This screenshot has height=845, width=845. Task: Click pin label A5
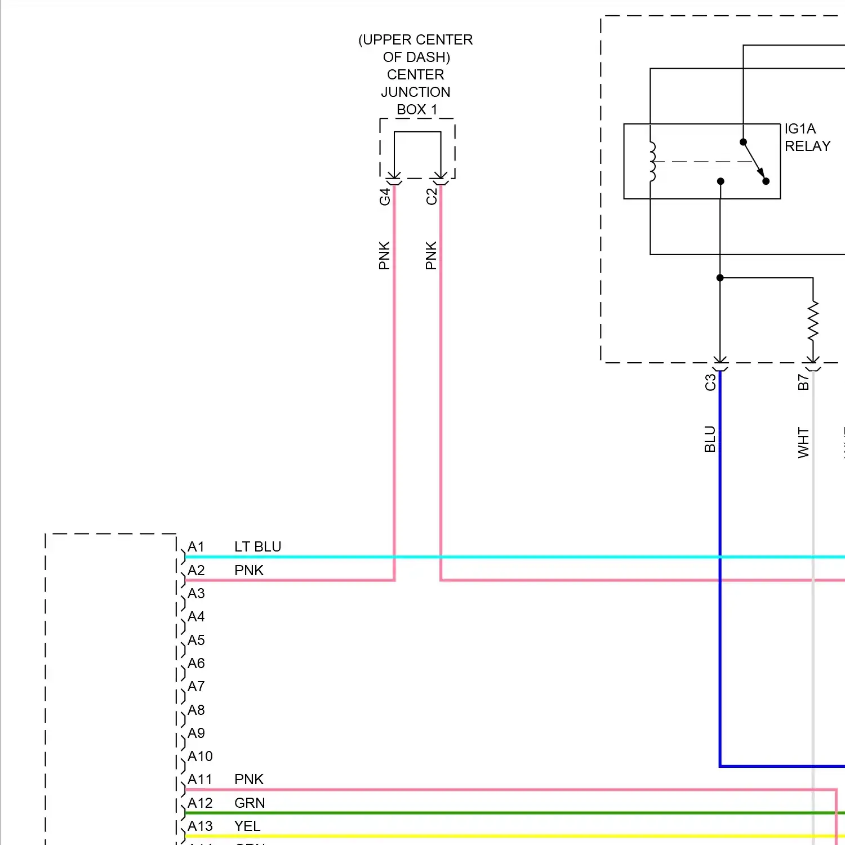coord(196,641)
